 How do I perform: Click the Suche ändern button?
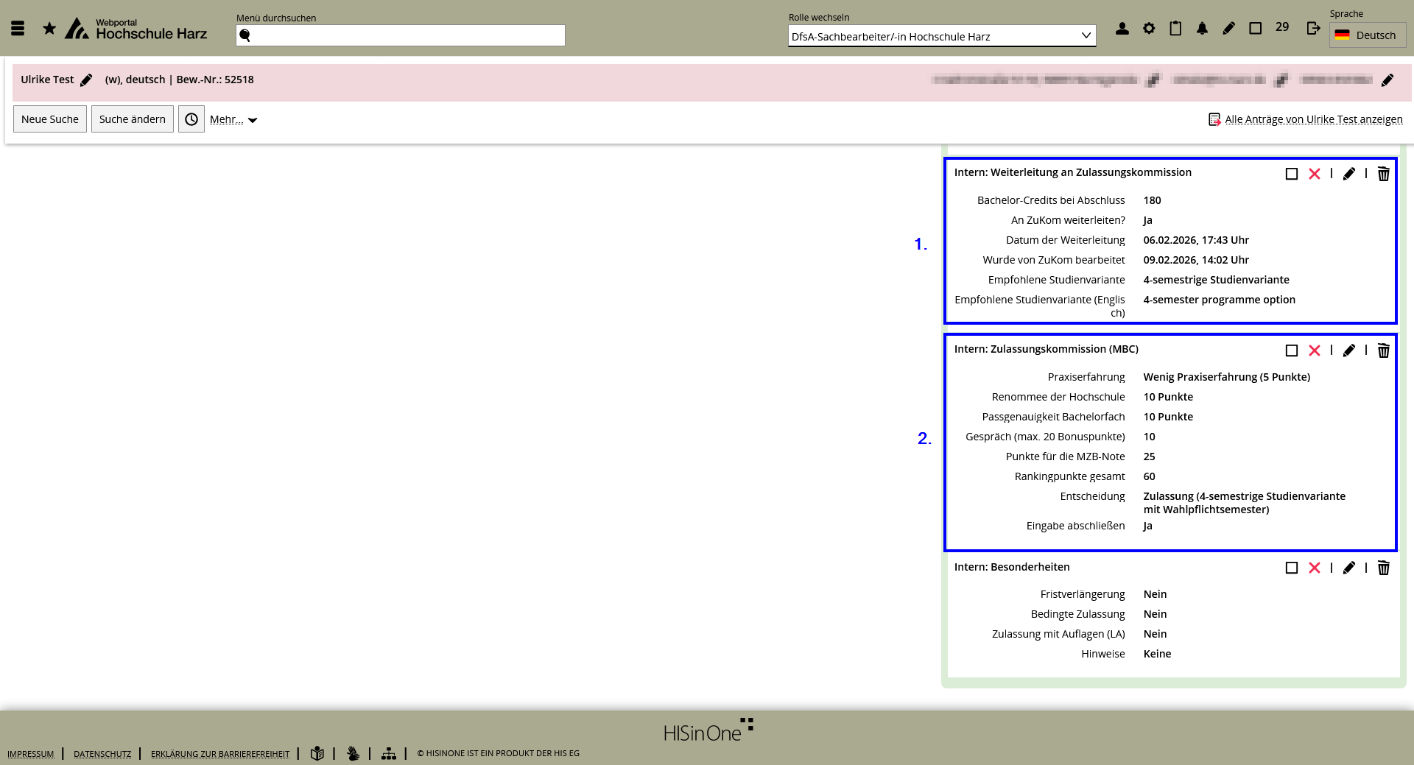point(133,119)
